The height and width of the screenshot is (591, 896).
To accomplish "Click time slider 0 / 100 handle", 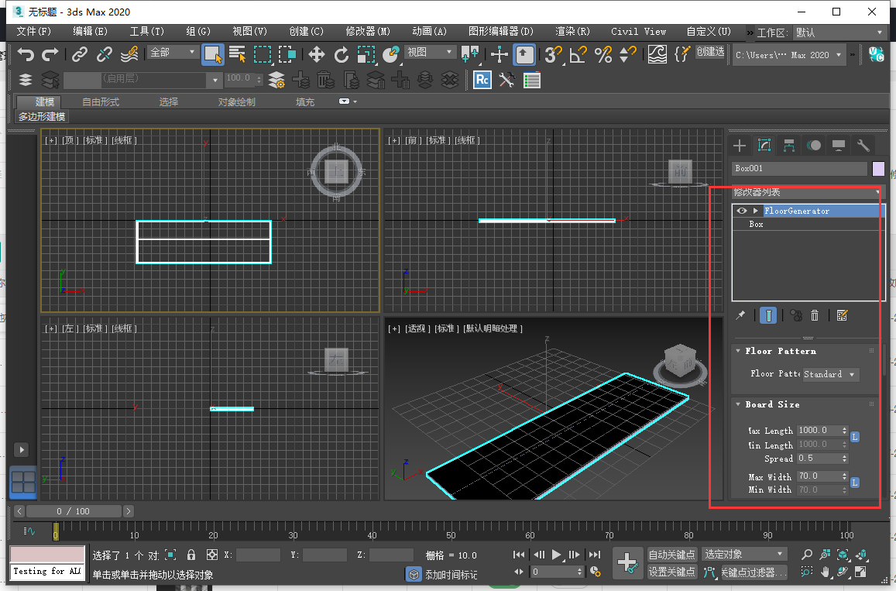I will (74, 511).
